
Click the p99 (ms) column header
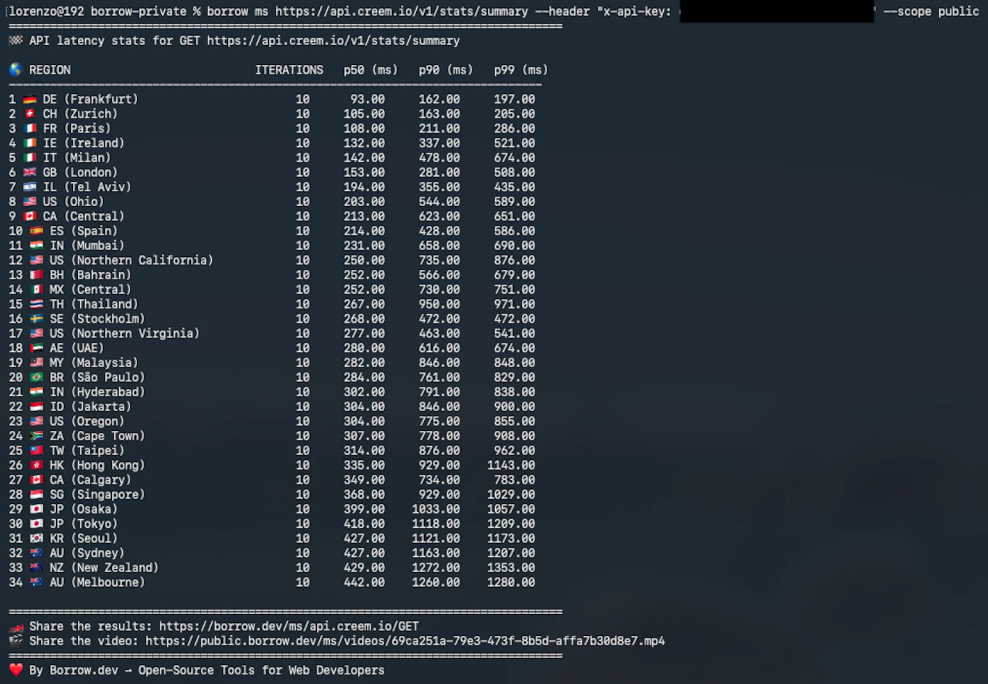[521, 70]
